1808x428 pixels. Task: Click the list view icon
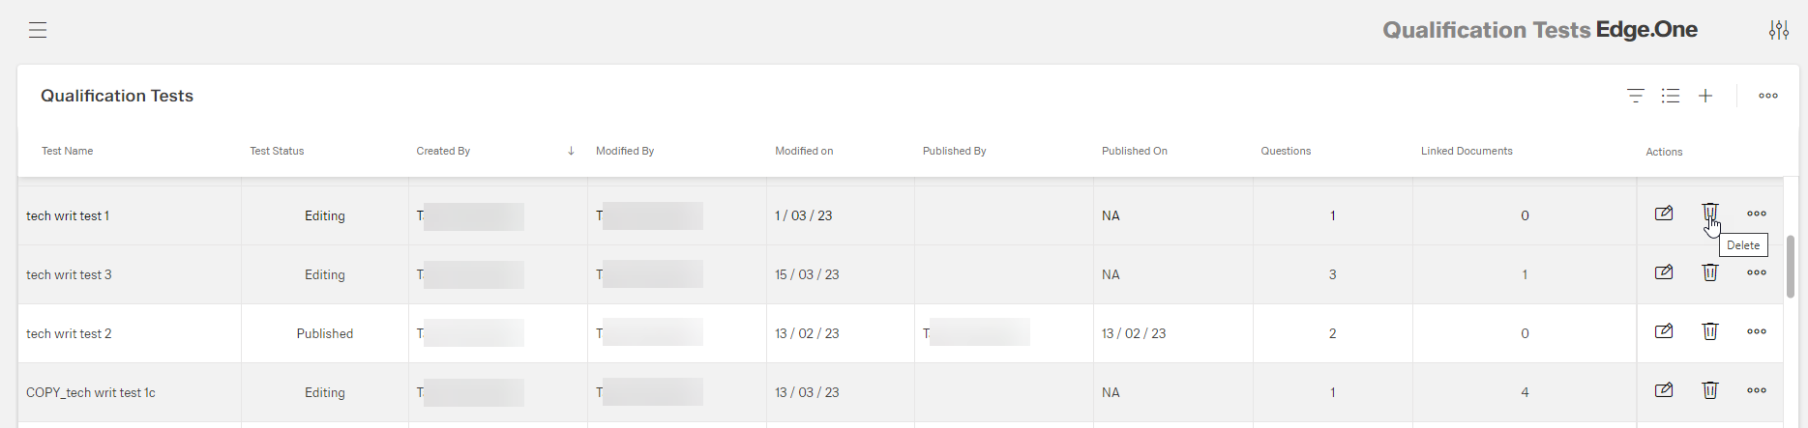coord(1671,96)
